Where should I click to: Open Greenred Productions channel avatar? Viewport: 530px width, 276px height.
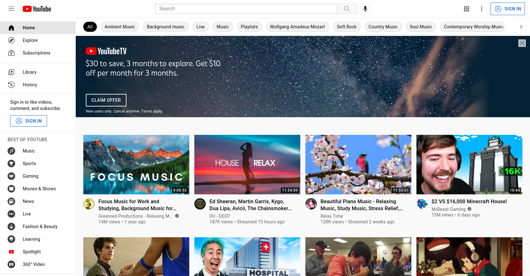pos(89,204)
